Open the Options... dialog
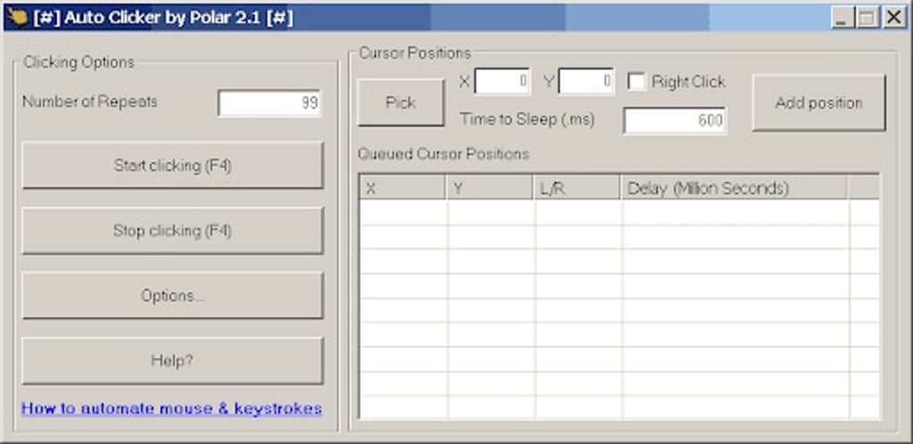The height and width of the screenshot is (444, 913). (x=173, y=295)
